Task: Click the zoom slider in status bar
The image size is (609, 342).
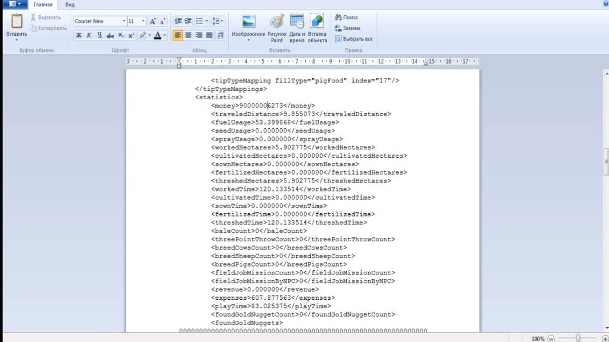Action: click(578, 338)
